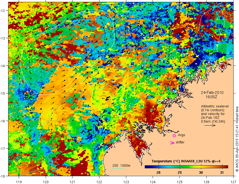Screen dimensions: 239x184
Task: Click the 'Temperature (°C) NOAA18_L3U 12% ql>=4' title
Action: point(186,161)
